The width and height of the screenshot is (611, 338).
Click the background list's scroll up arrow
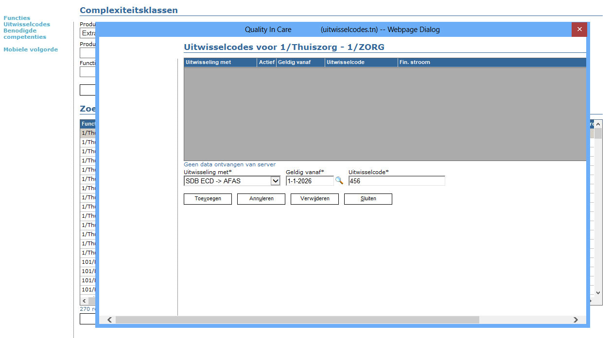(598, 125)
